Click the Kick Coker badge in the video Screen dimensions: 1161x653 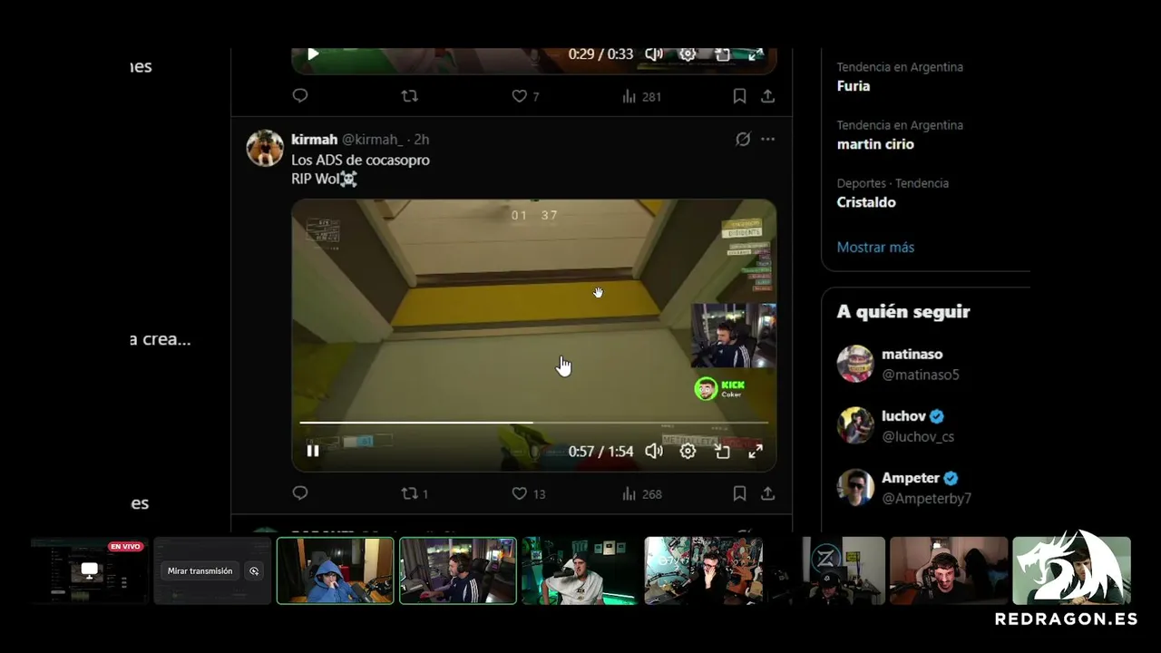[x=719, y=389]
